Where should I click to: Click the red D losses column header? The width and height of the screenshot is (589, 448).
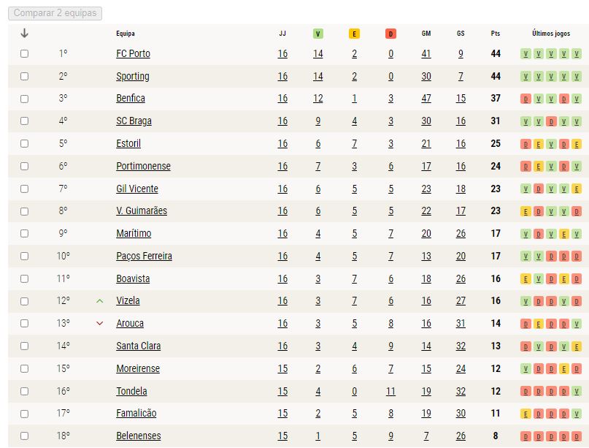pos(390,34)
